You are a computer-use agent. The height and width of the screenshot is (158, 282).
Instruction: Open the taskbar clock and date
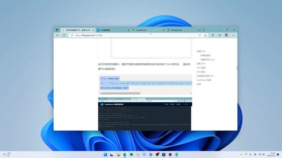pos(271,154)
